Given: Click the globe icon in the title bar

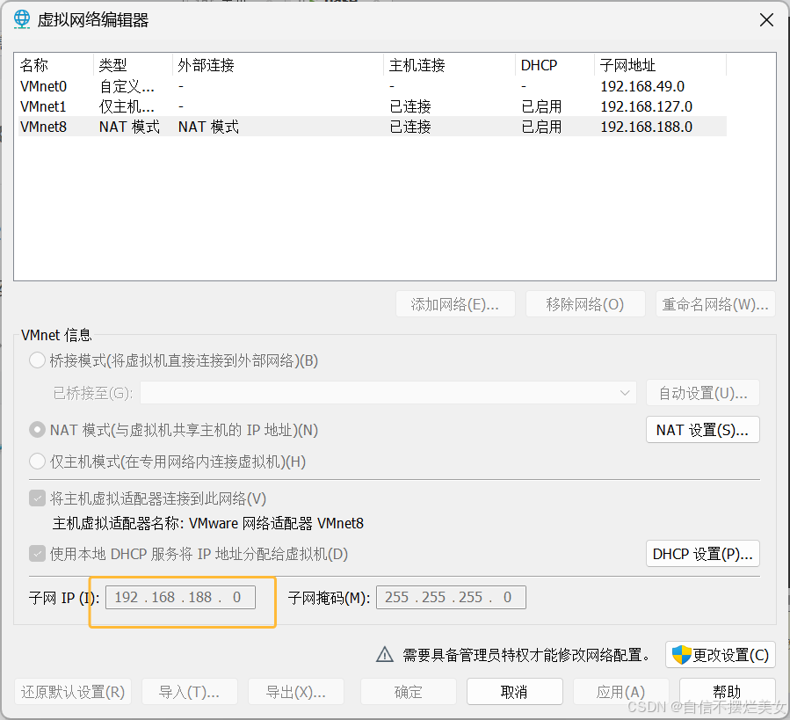Looking at the screenshot, I should click(22, 19).
